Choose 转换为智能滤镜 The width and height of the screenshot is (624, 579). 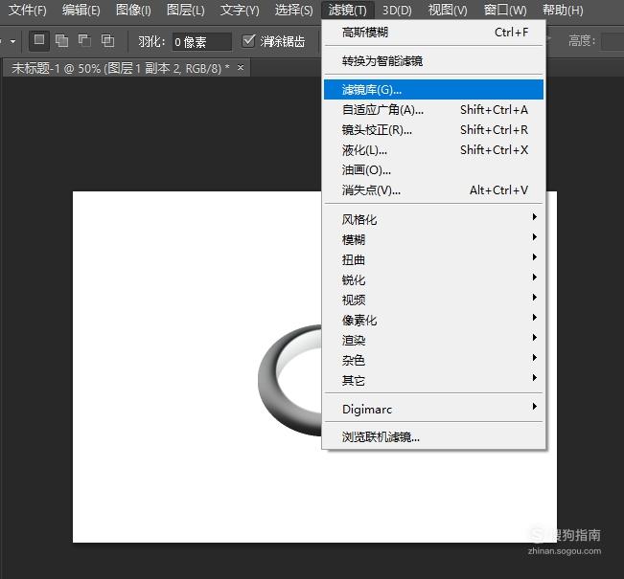tap(434, 61)
